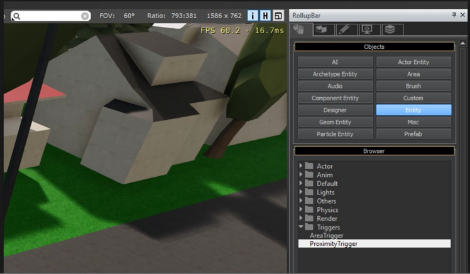Viewport: 470px width, 274px height.
Task: Expand the Default folder arrow
Action: [300, 182]
